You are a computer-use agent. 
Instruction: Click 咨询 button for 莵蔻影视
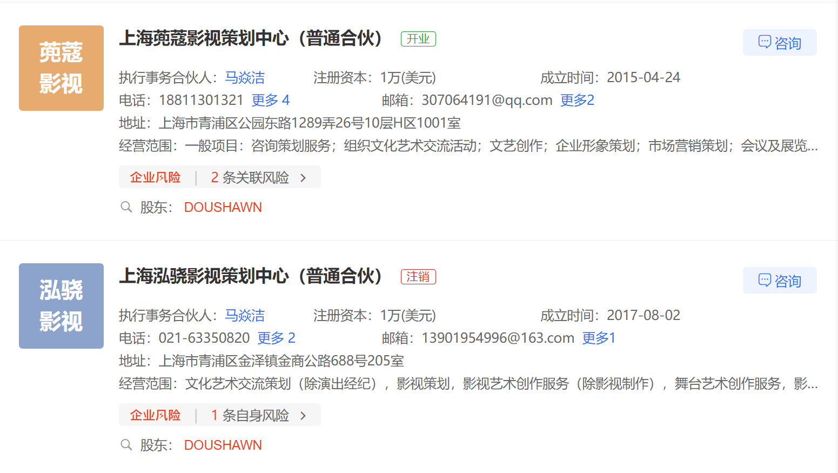point(779,43)
